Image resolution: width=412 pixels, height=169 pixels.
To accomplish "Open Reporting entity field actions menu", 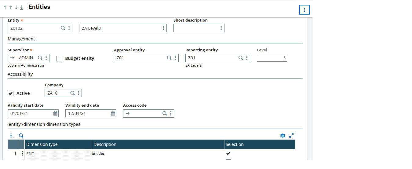I will click(247, 58).
